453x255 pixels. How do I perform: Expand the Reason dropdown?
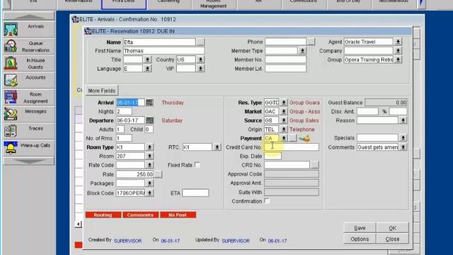point(403,120)
